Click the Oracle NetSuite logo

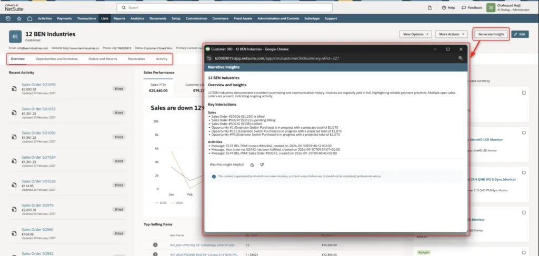pos(14,7)
